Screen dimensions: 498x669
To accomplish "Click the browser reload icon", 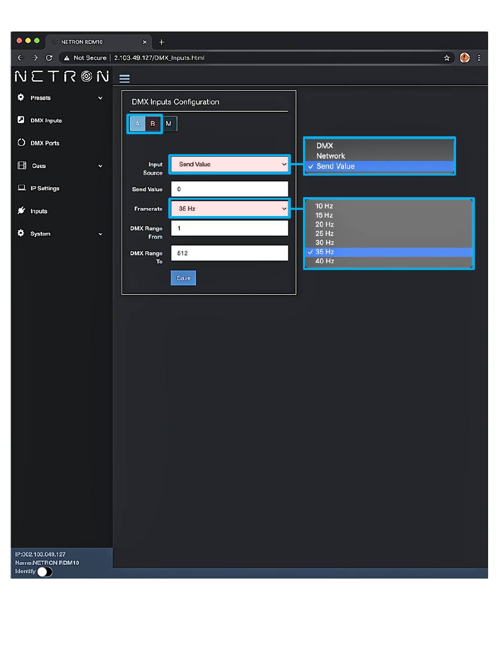I will (x=49, y=58).
